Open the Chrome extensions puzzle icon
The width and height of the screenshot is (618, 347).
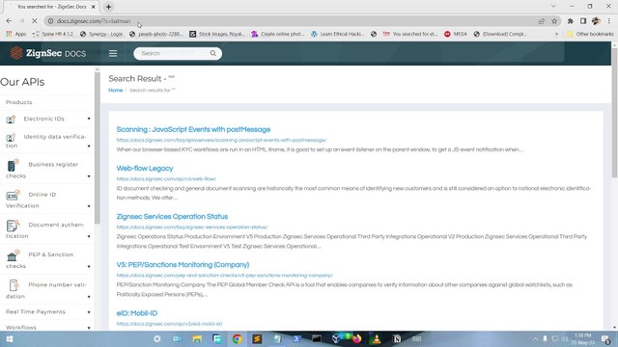click(x=570, y=21)
